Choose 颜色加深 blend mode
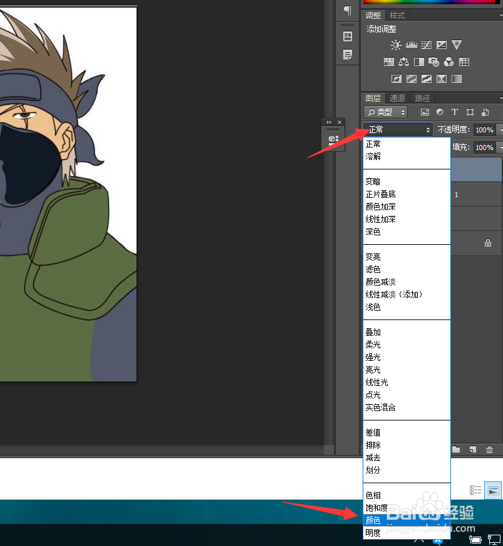This screenshot has height=546, width=503. point(407,207)
